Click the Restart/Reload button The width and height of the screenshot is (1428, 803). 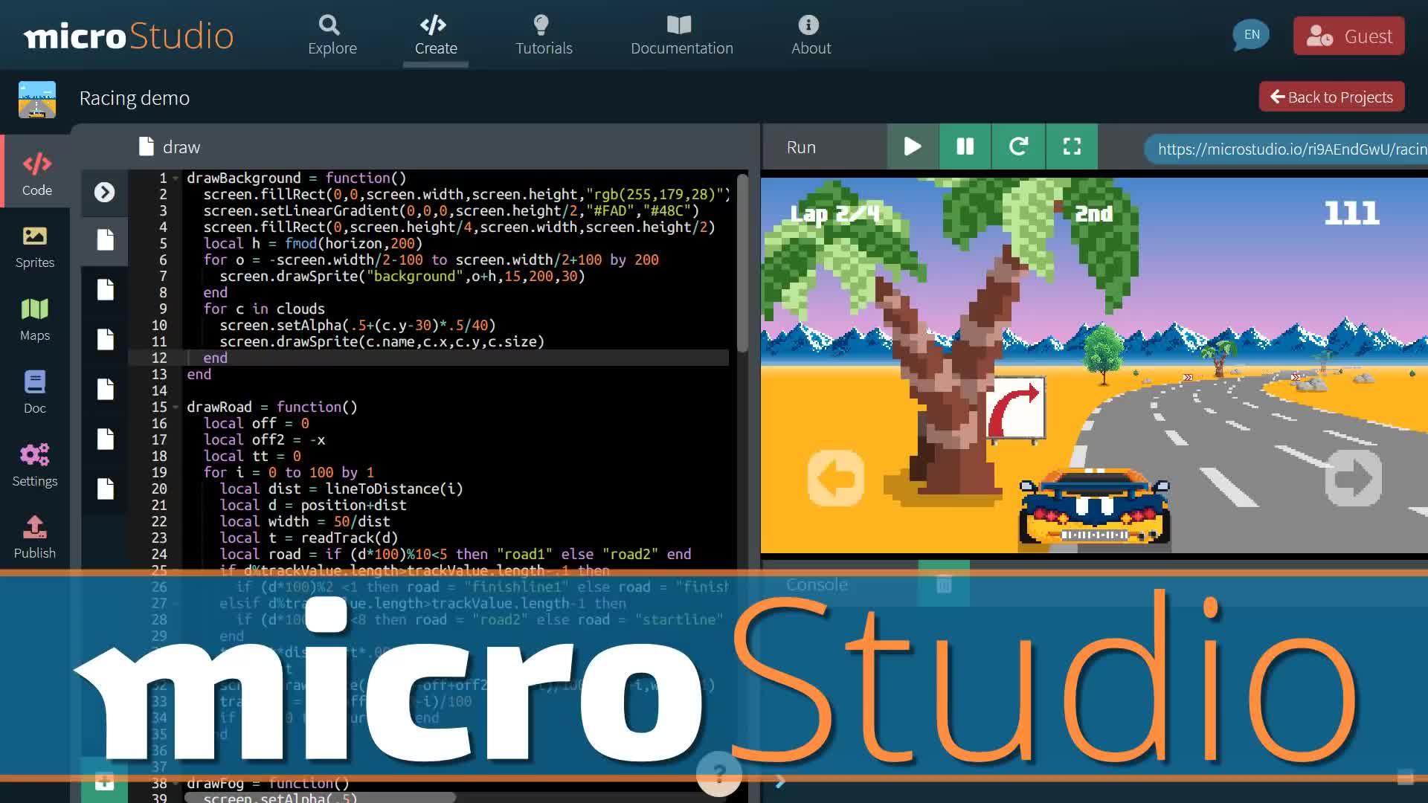pyautogui.click(x=1018, y=147)
